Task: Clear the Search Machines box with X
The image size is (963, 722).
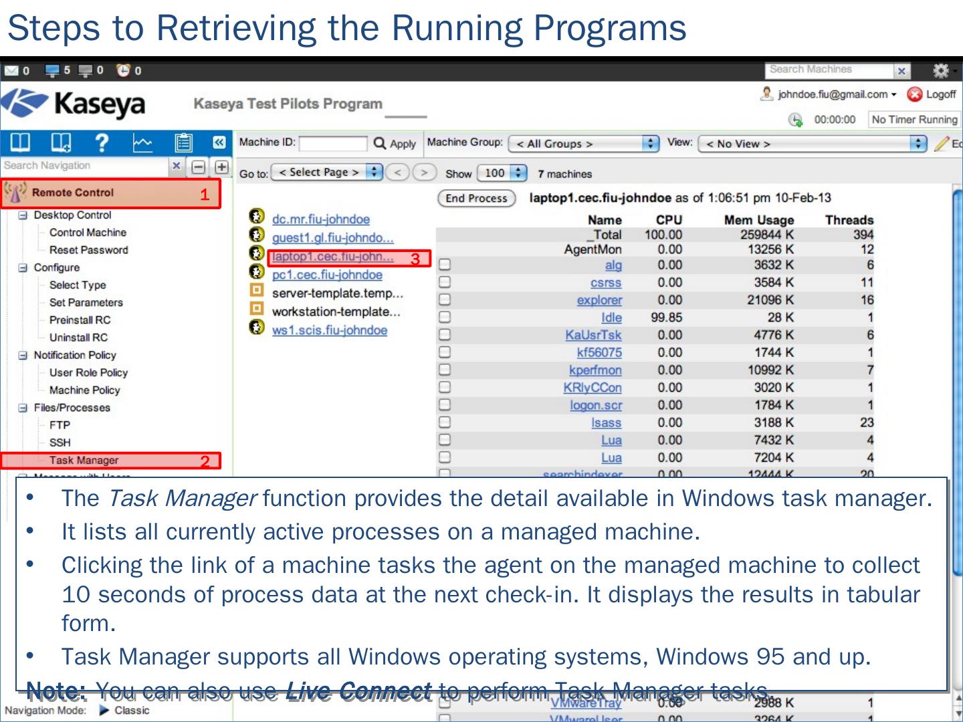Action: [901, 71]
